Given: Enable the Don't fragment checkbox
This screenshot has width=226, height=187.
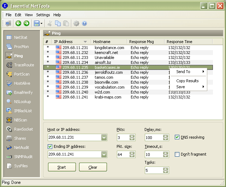Looking at the screenshot, I should click(177, 154).
